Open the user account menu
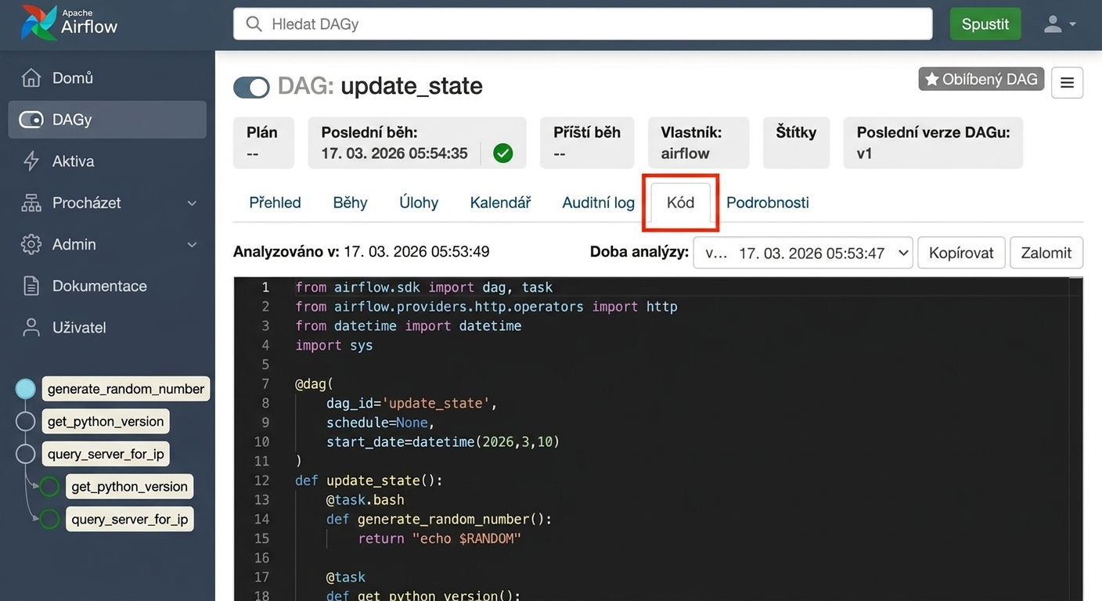This screenshot has width=1102, height=601. (x=1061, y=24)
